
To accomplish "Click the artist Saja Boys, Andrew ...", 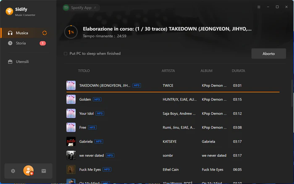I will (179, 114).
